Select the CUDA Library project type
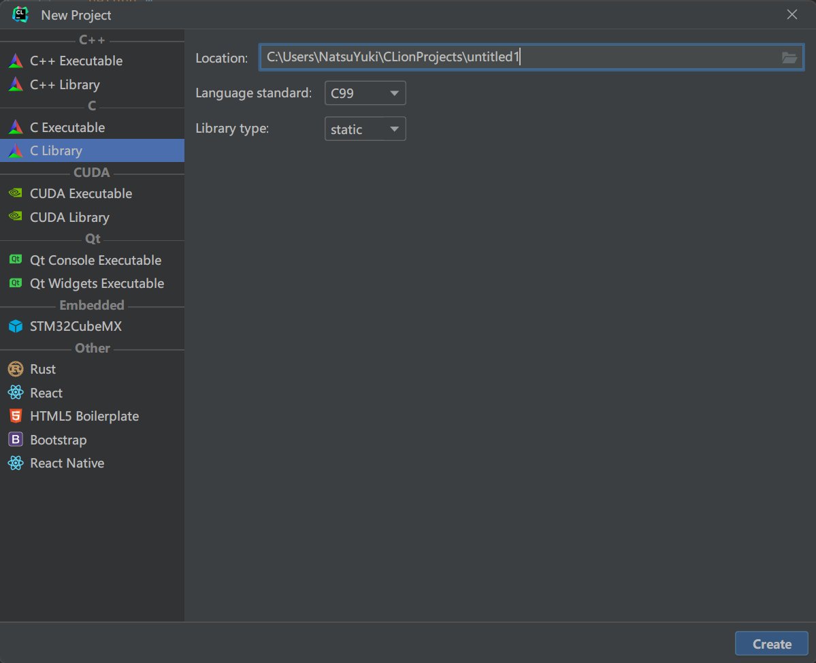Viewport: 816px width, 663px height. coord(69,217)
